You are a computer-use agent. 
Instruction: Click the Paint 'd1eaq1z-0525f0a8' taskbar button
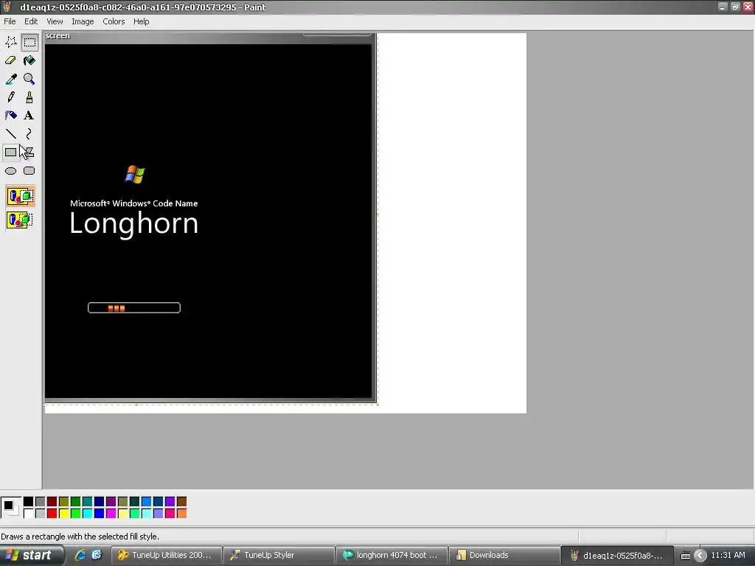(616, 556)
